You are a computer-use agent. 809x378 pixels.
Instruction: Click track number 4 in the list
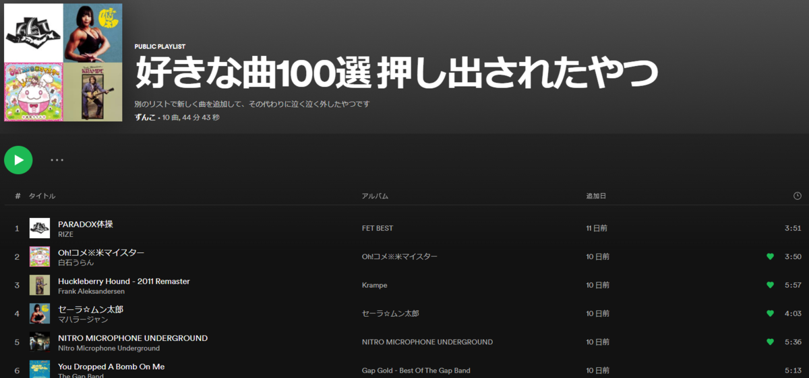[x=17, y=313]
